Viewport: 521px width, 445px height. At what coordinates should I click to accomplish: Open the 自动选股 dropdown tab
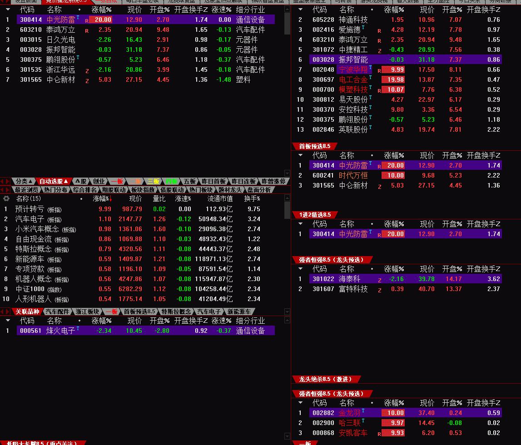pos(54,181)
